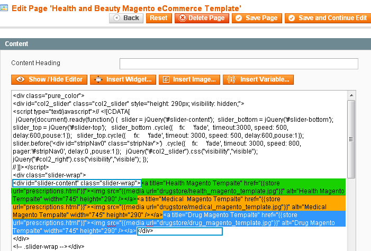Click the 'pager:#stripNav0' code line
Screen dimensions: 371x251
pos(135,151)
